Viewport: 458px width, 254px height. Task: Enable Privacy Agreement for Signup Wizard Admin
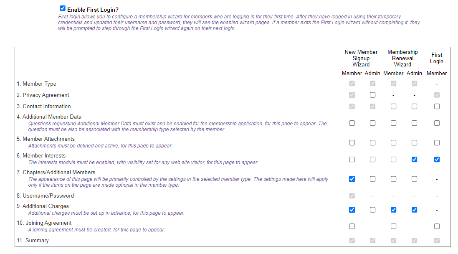click(x=372, y=95)
